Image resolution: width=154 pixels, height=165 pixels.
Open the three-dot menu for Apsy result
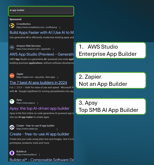38,103
